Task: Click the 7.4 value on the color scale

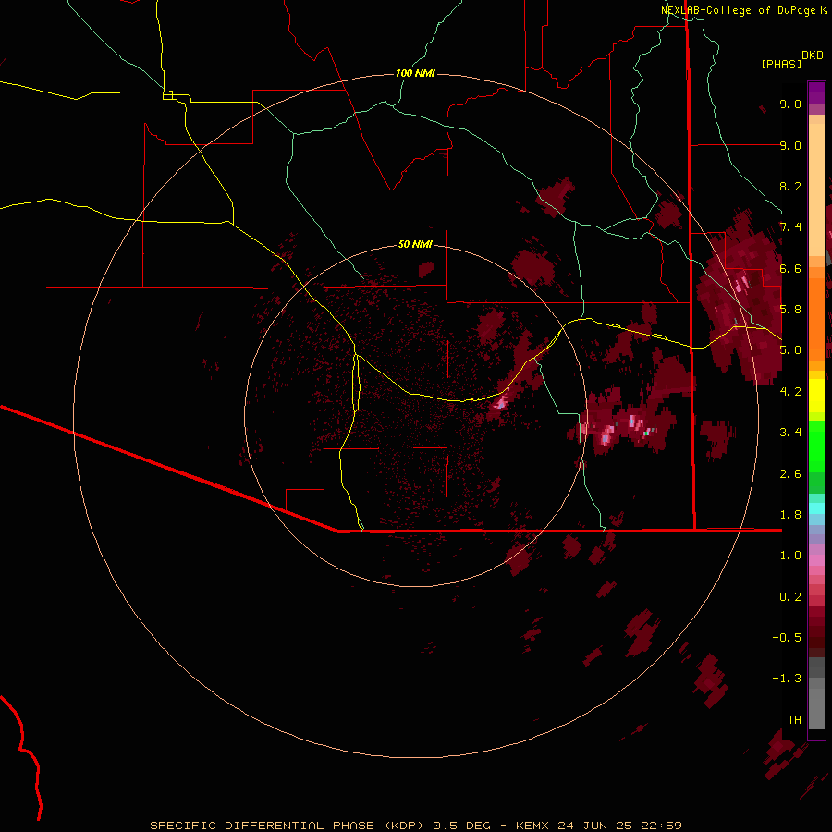Action: pyautogui.click(x=790, y=227)
